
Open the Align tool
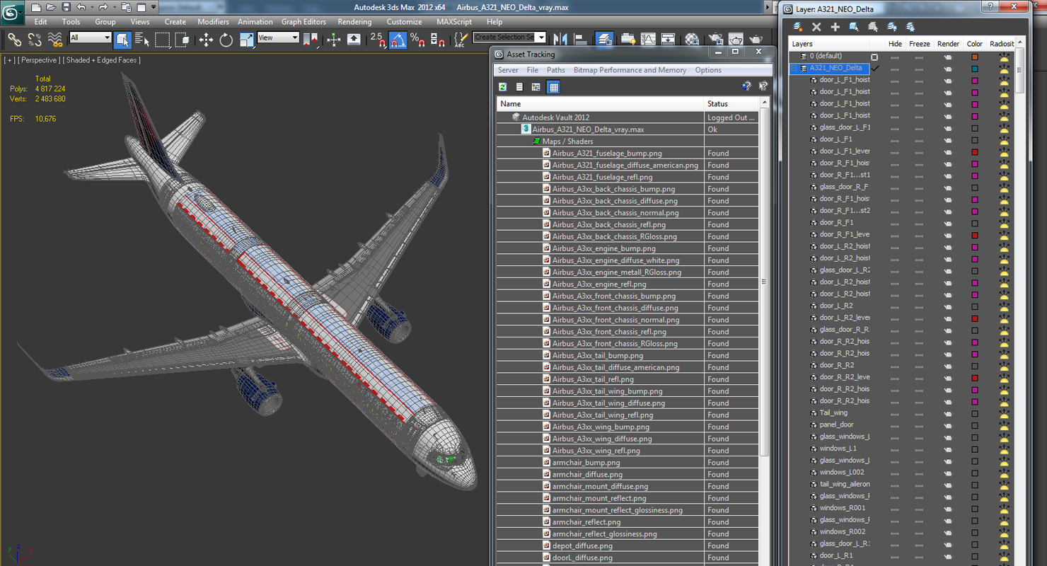580,40
